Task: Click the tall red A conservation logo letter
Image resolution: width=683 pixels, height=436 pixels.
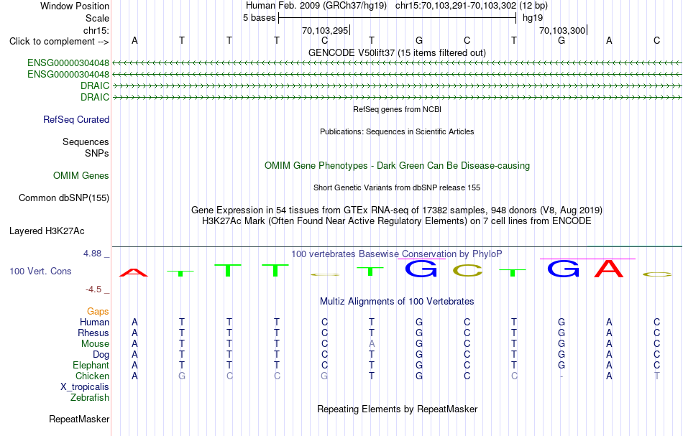Action: (609, 269)
